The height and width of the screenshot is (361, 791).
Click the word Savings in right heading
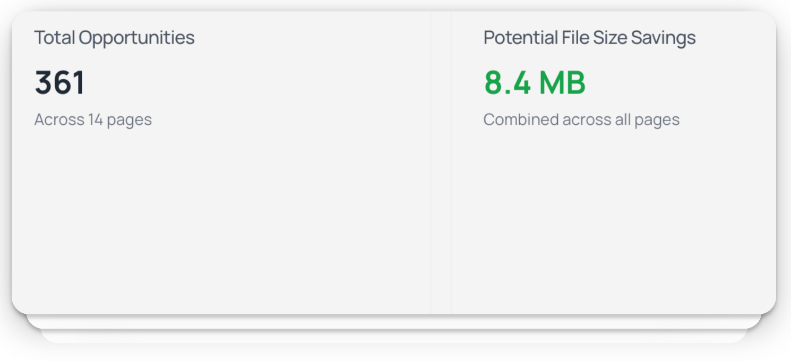[x=663, y=38]
